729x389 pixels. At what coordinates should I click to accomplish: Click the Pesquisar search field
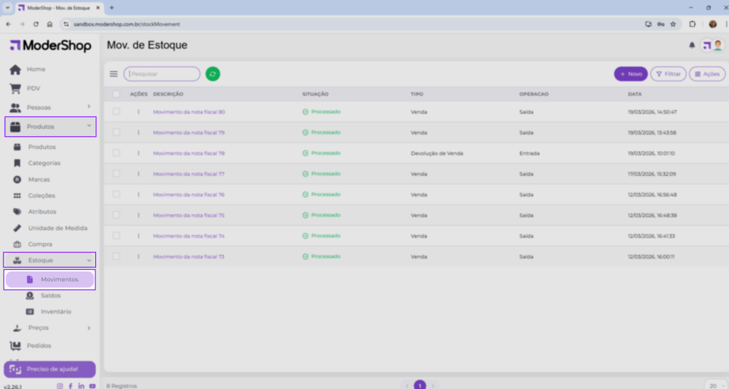[x=162, y=74]
